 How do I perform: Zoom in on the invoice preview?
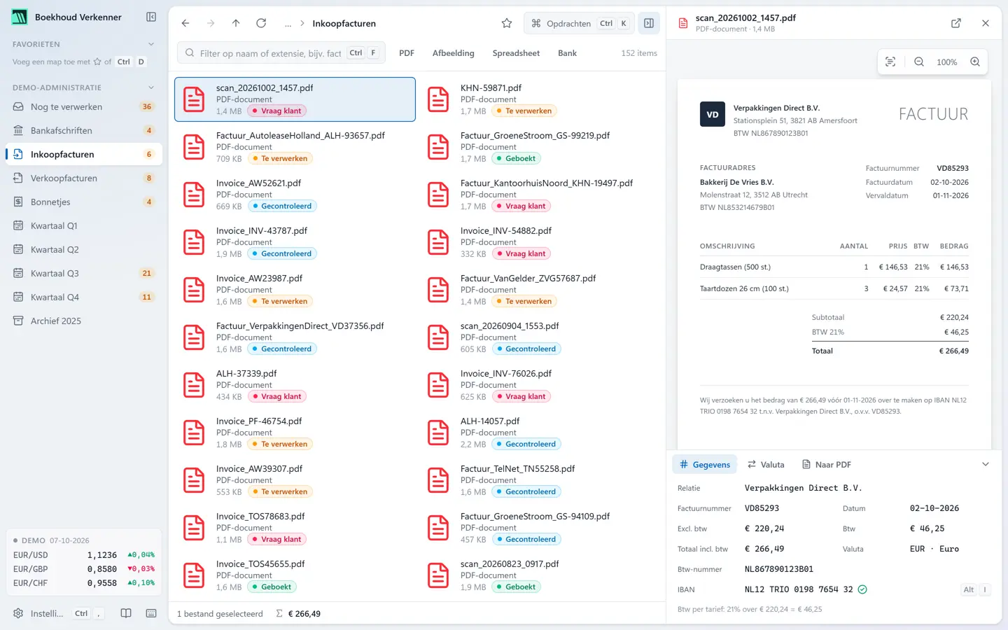(975, 62)
